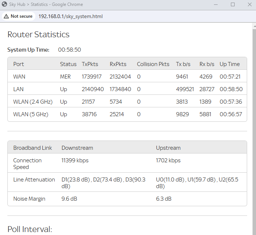
Task: Minimize the Sky Hub Statistics window
Action: (x=216, y=5)
